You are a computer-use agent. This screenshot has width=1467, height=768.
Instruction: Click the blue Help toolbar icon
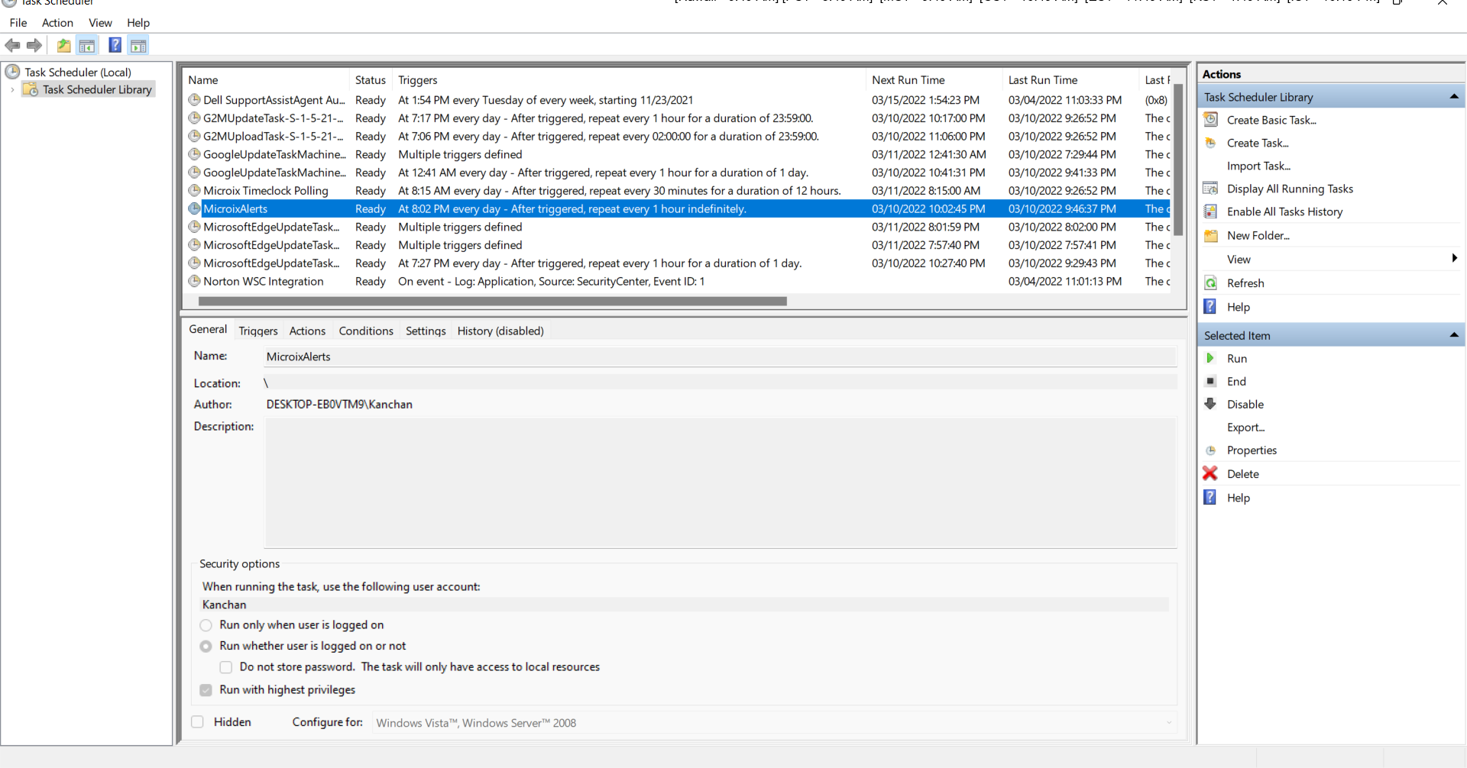pyautogui.click(x=115, y=46)
